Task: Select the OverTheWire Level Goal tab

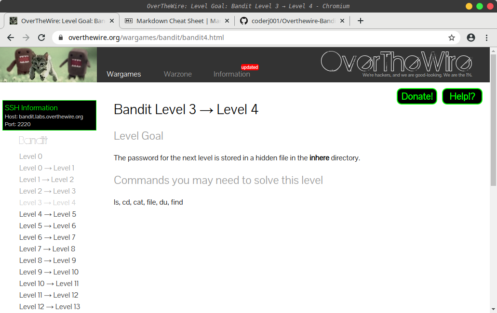Action: 62,21
